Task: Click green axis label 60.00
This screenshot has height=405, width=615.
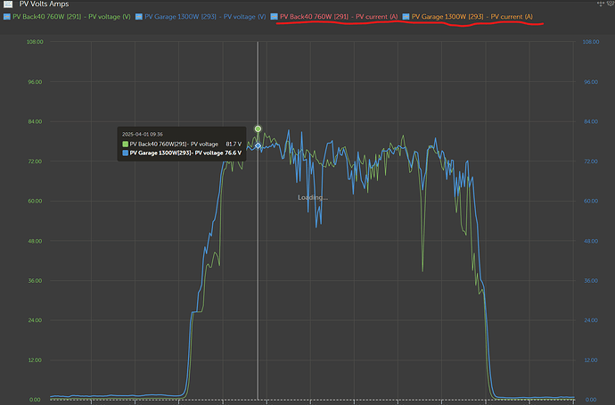Action: click(x=35, y=201)
